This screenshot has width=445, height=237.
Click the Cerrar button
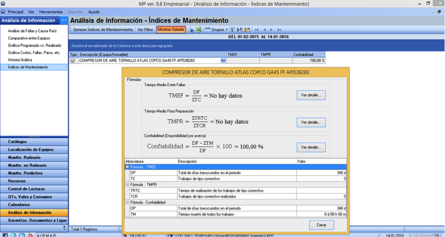pos(322,225)
